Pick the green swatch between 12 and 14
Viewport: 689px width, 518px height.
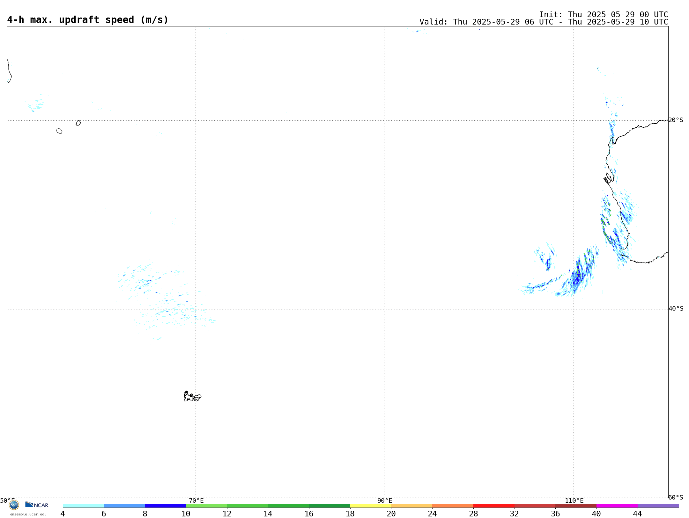(x=248, y=506)
